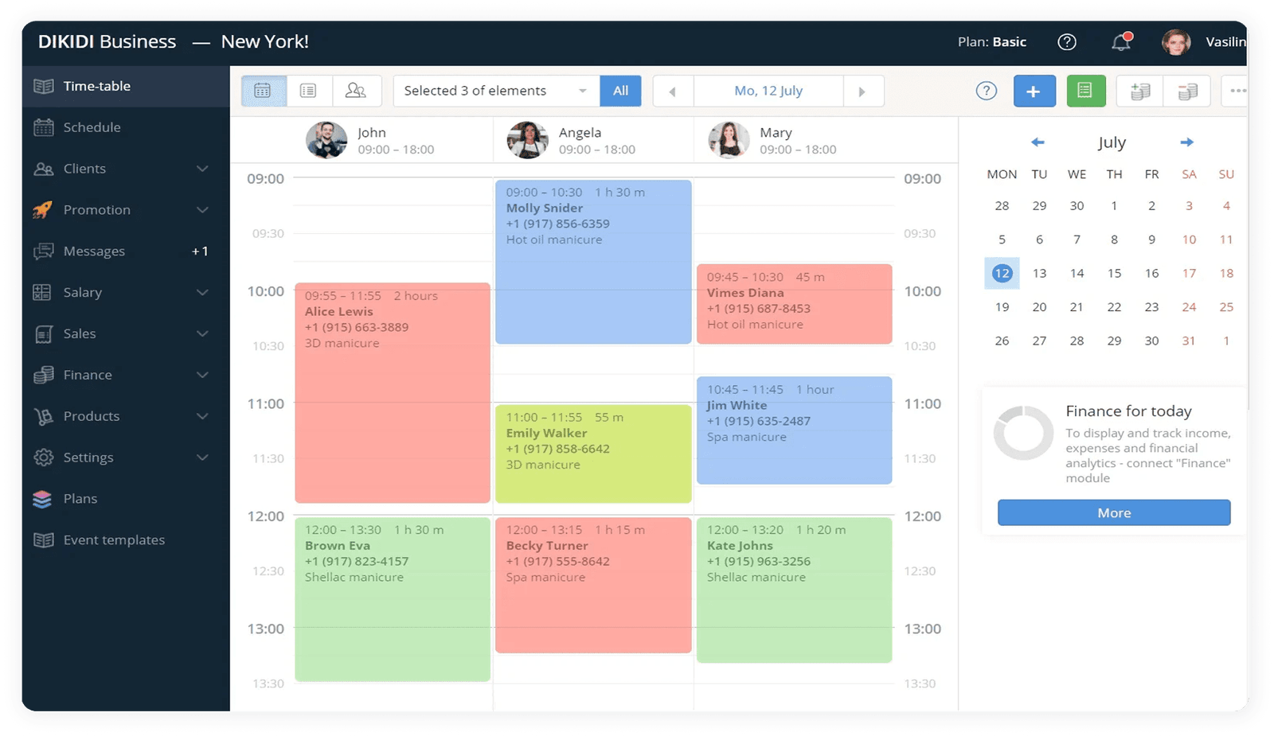Go to previous month in mini calendar
The height and width of the screenshot is (736, 1274).
click(1038, 142)
